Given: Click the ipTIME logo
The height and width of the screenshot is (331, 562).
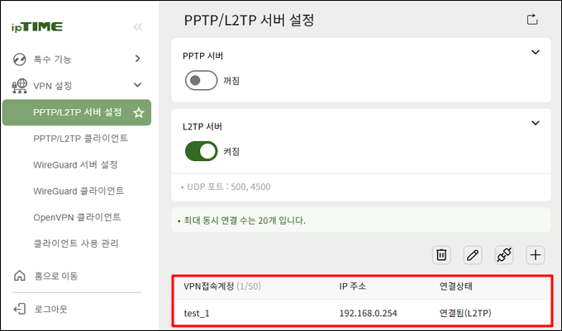Looking at the screenshot, I should (37, 27).
